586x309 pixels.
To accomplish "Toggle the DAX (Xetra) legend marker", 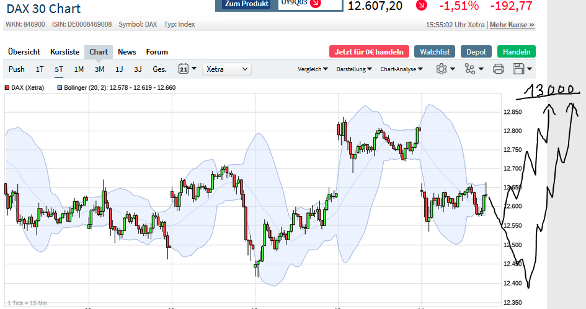I will click(7, 88).
